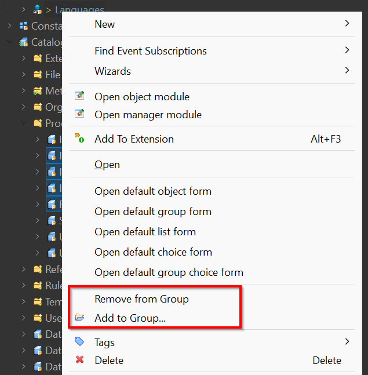Click the Open object module icon
The image size is (368, 375).
(x=79, y=95)
